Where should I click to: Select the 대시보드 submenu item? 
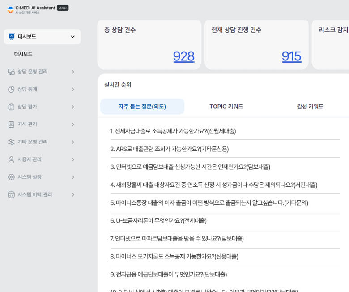(x=23, y=54)
